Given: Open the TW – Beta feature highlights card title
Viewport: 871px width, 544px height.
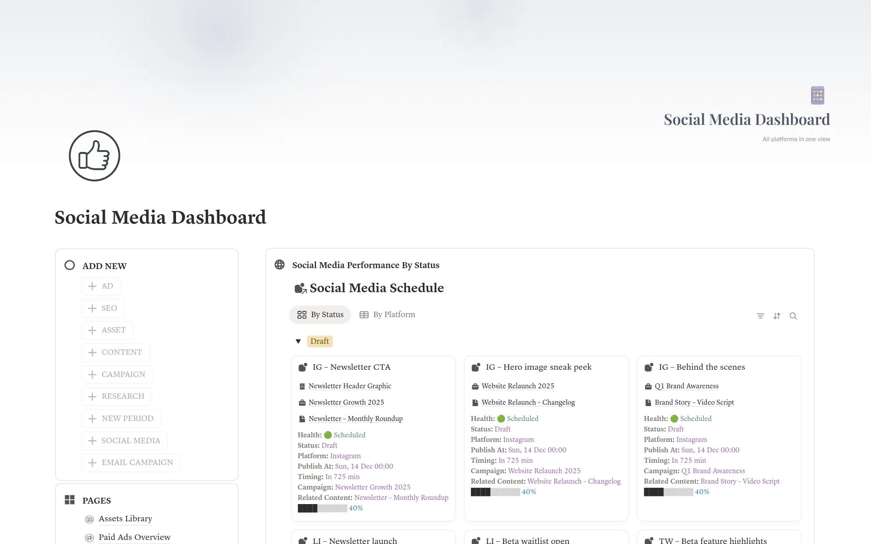Looking at the screenshot, I should coord(713,540).
